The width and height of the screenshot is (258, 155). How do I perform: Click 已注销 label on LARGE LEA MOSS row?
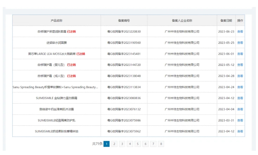81,54
